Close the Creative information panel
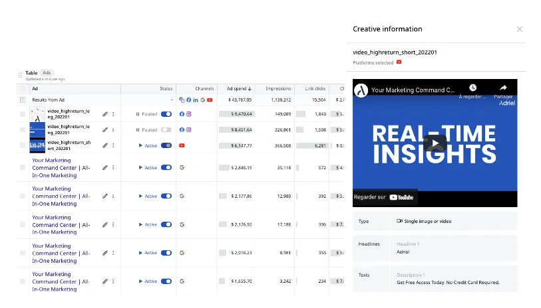The height and width of the screenshot is (308, 541). coord(519,29)
